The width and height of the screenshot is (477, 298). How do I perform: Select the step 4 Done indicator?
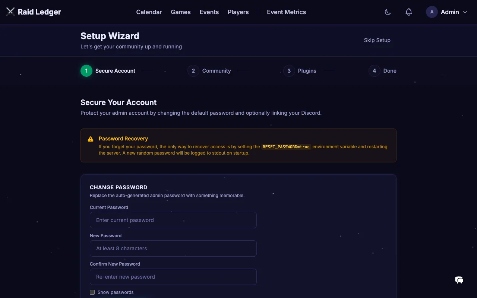point(374,70)
